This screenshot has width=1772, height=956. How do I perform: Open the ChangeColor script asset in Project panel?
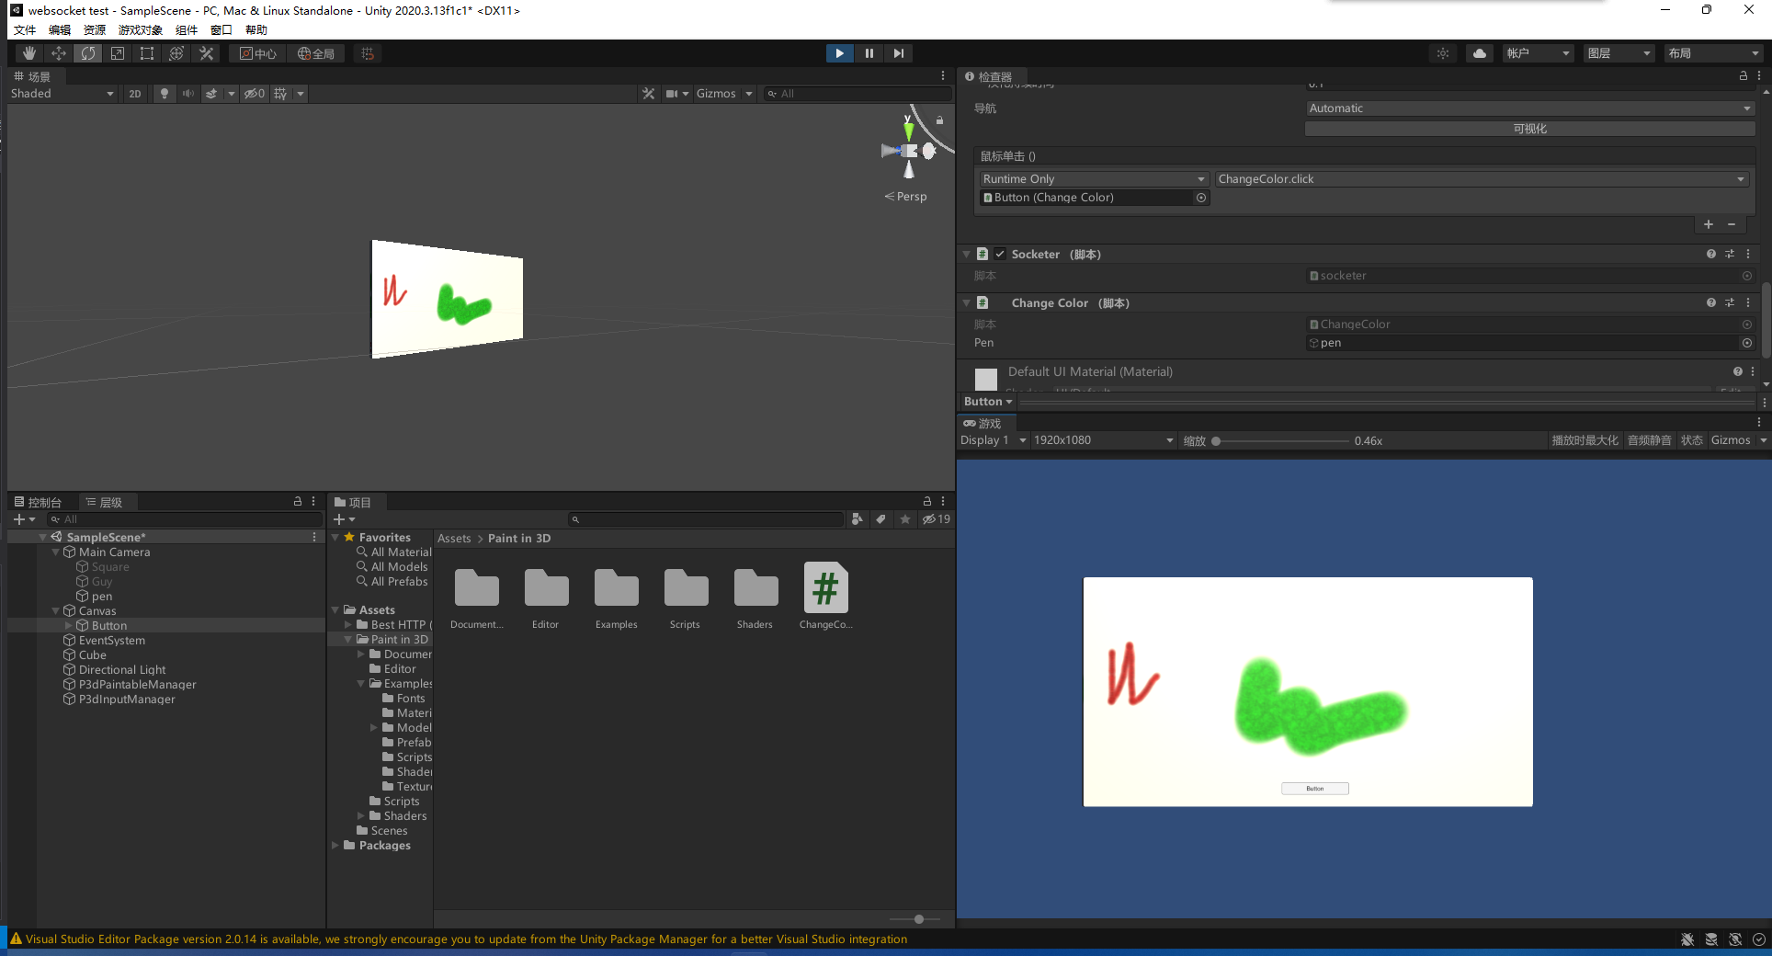[824, 587]
